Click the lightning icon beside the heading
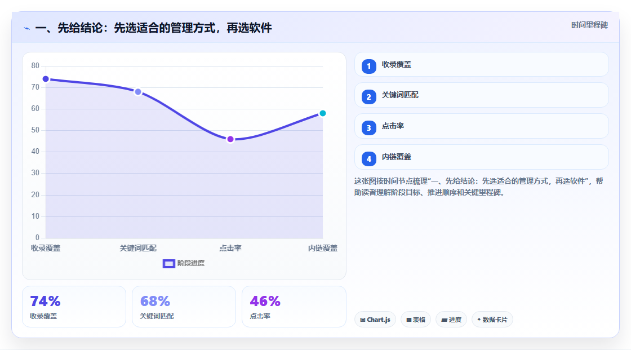631x350 pixels. tap(27, 28)
